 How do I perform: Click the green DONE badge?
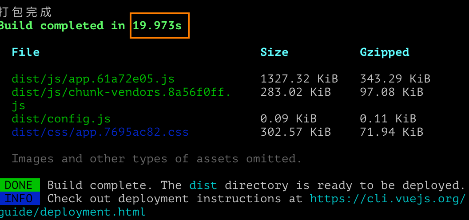pos(20,185)
